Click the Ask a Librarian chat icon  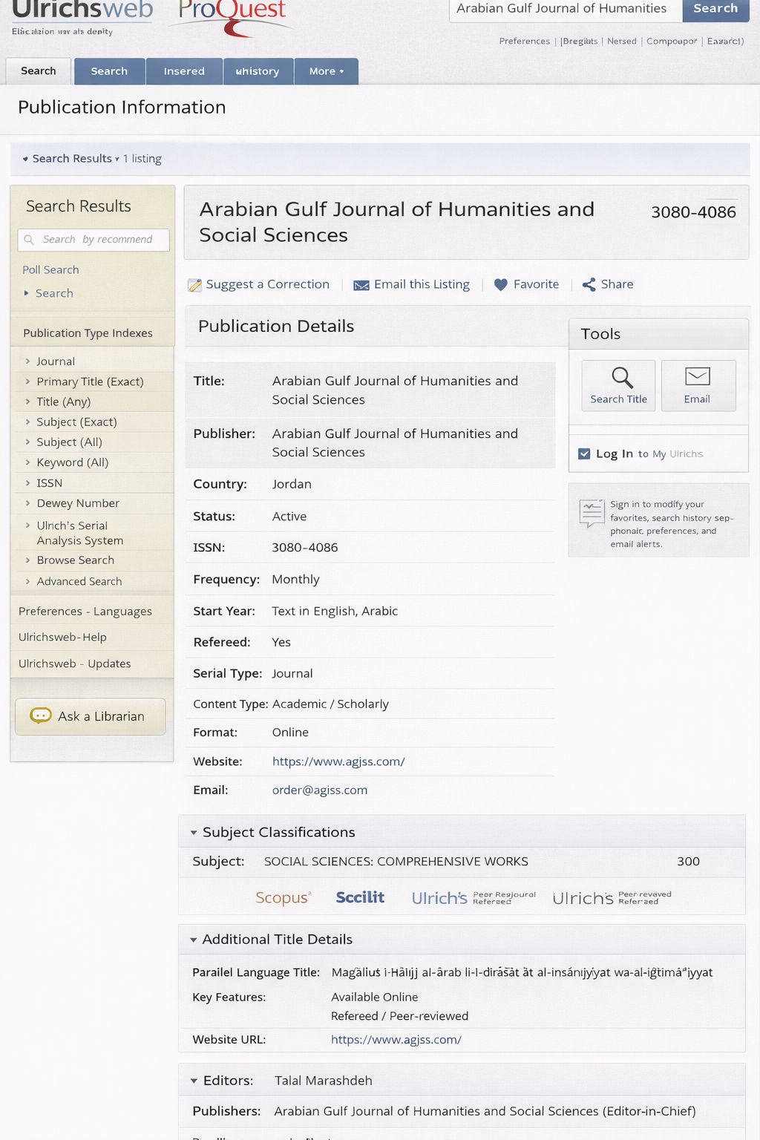point(40,715)
